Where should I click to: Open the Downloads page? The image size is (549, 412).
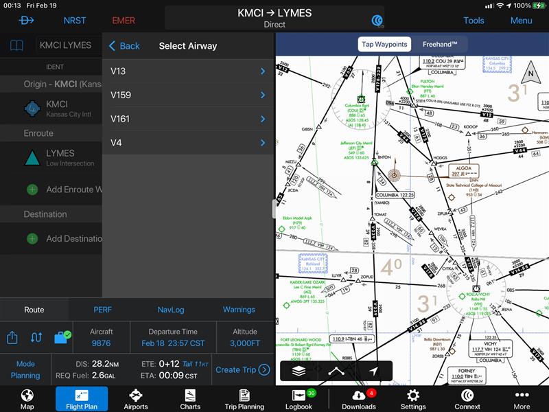tap(359, 400)
